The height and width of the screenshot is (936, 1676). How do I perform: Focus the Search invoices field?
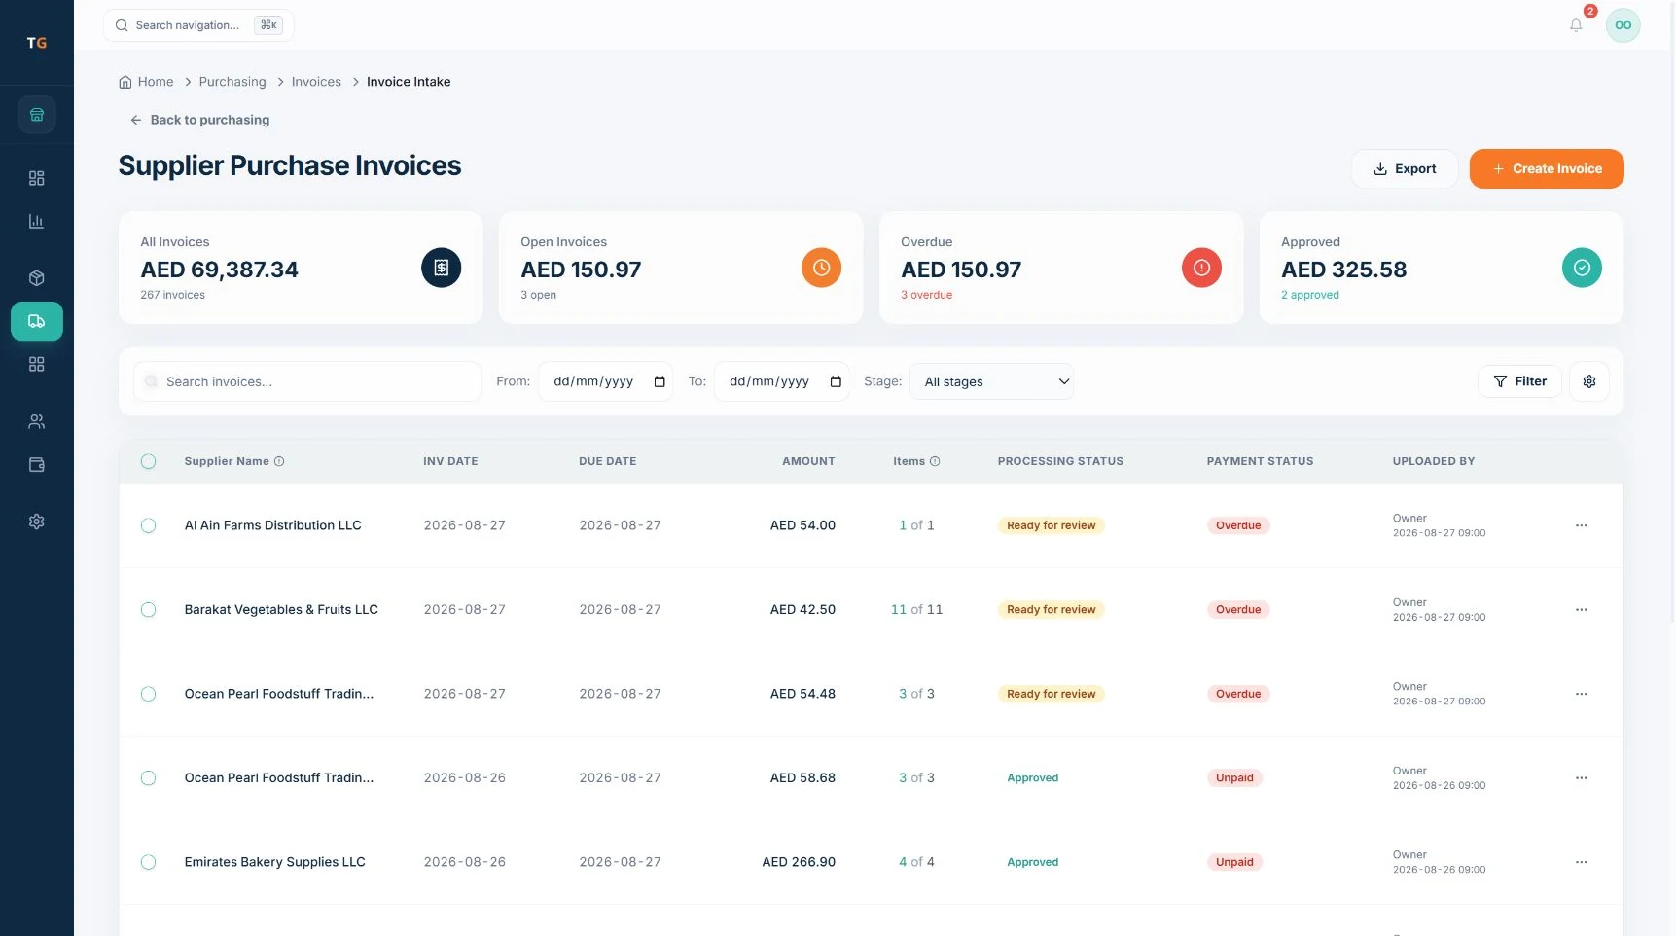click(307, 381)
